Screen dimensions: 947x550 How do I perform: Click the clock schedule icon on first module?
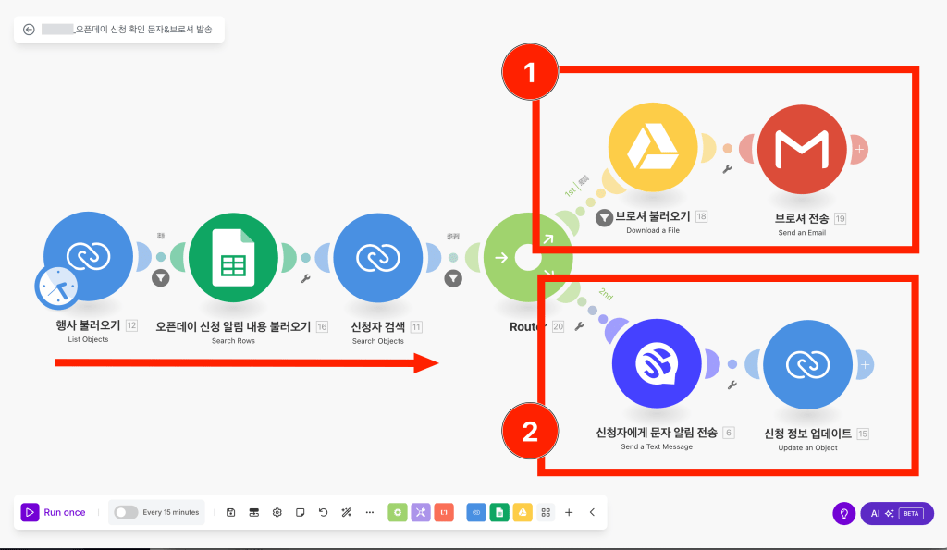tap(57, 287)
